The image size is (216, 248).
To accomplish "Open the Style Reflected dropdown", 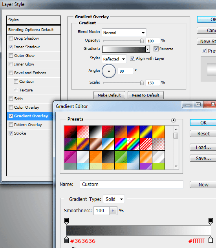I will point(114,59).
